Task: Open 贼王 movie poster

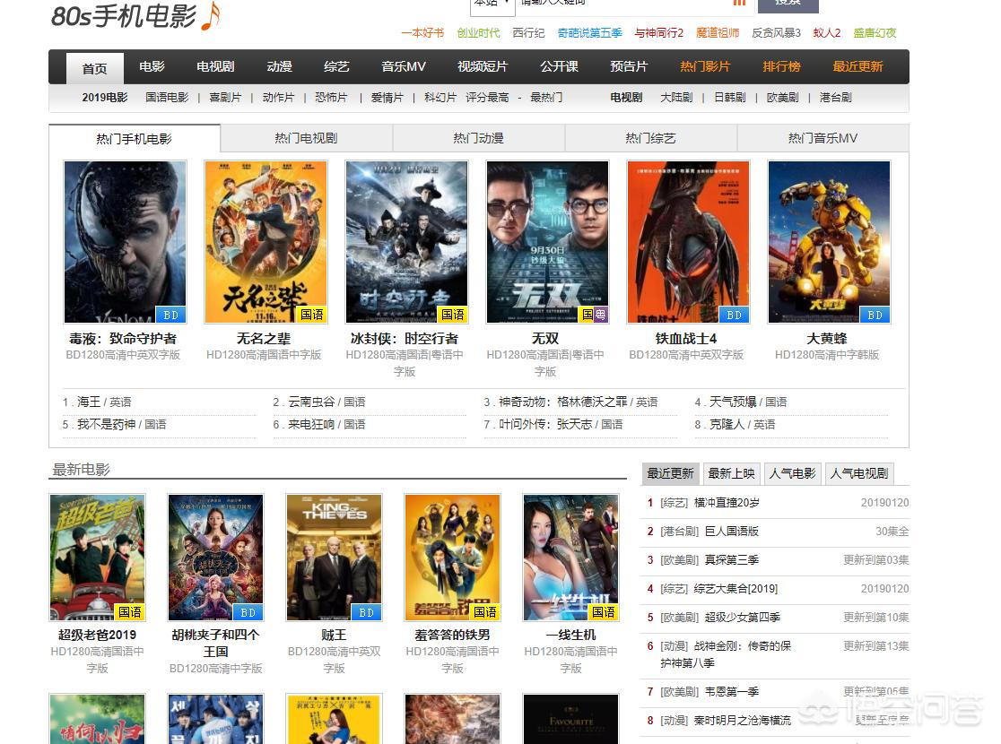Action: click(334, 557)
